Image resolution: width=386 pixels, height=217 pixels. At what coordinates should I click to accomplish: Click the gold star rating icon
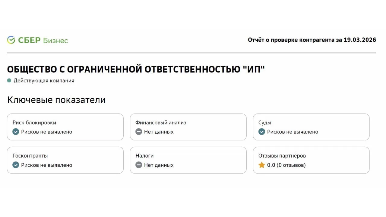pyautogui.click(x=262, y=165)
